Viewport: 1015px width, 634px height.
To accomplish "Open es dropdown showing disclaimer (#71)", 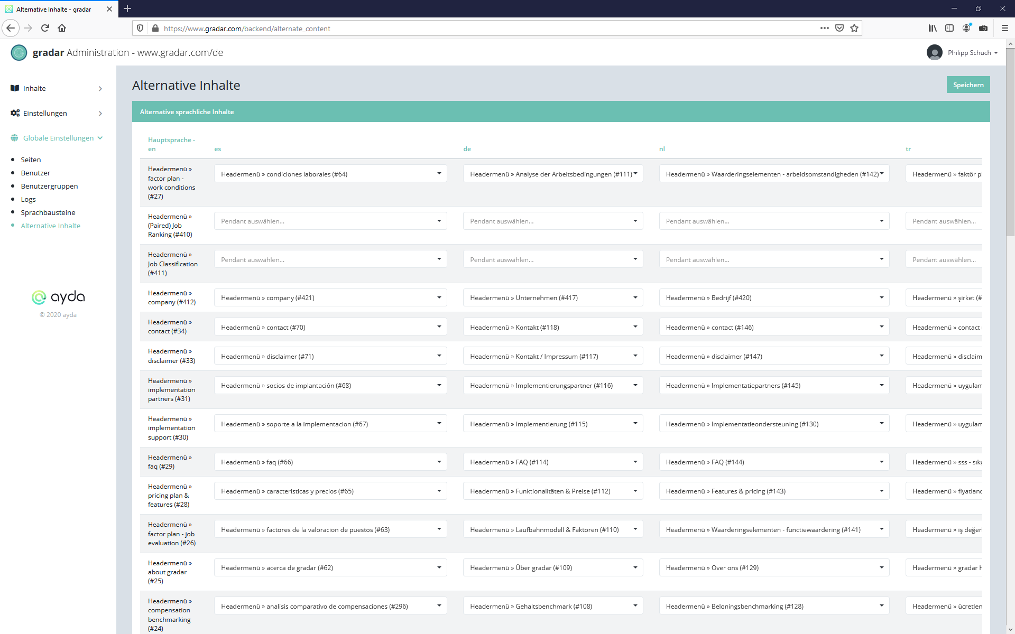I will click(x=330, y=356).
